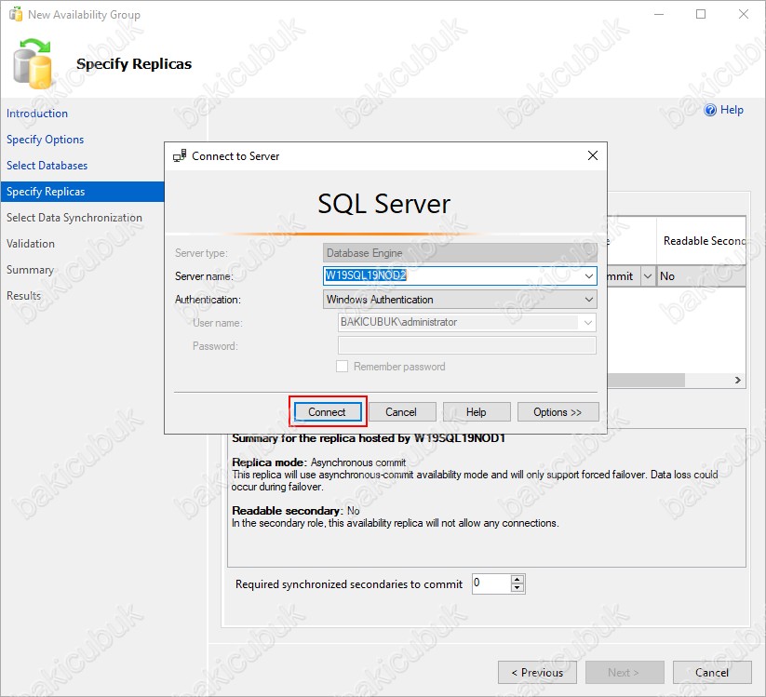Close the Connect to Server dialog
This screenshot has height=697, width=766.
(x=593, y=155)
